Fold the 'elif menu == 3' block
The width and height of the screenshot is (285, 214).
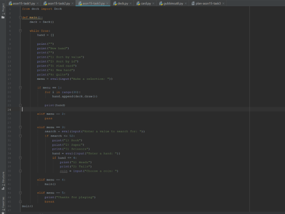20,127
